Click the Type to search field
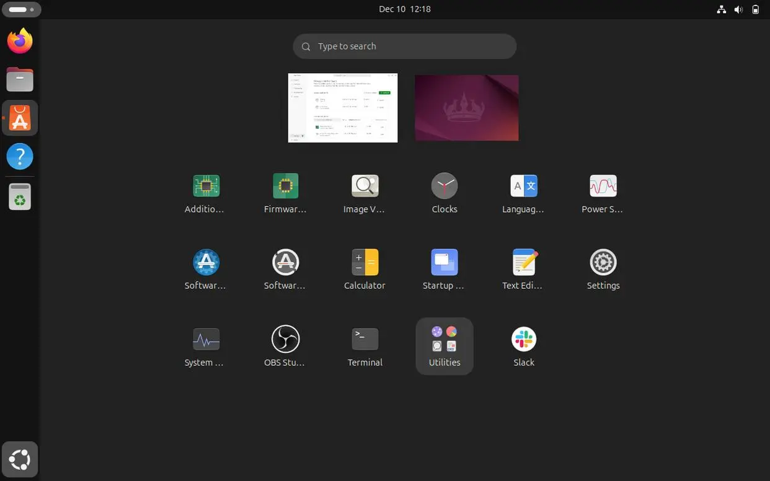The image size is (770, 481). coord(404,46)
